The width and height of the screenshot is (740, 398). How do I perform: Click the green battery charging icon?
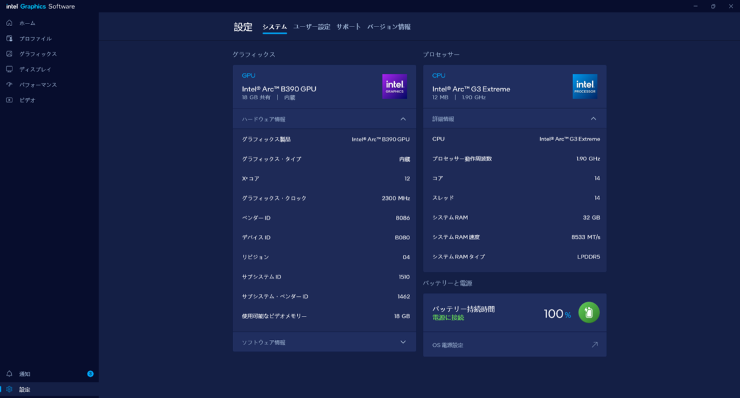point(589,313)
